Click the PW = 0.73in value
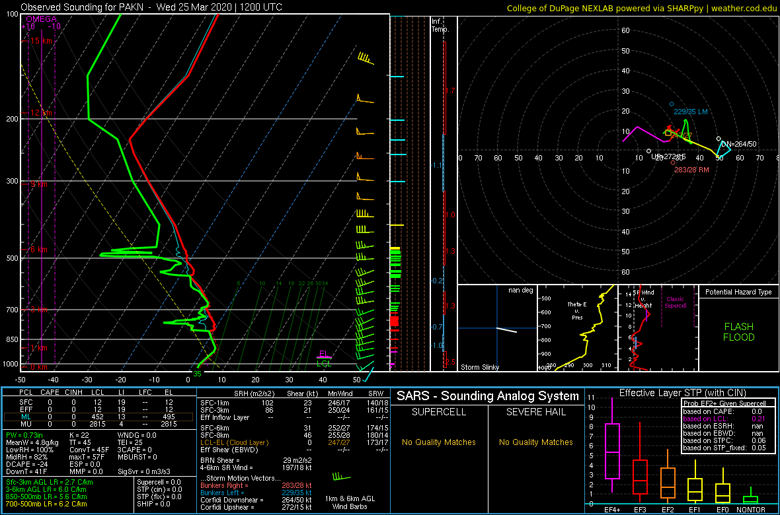The width and height of the screenshot is (780, 515). [26, 436]
